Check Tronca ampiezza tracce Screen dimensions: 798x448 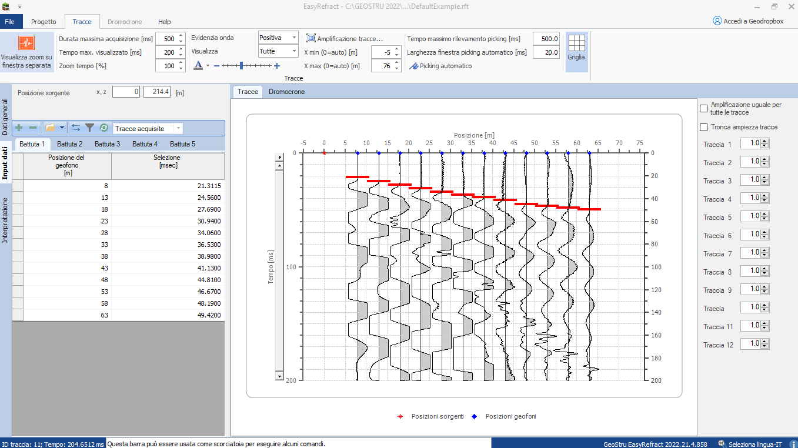click(x=703, y=127)
